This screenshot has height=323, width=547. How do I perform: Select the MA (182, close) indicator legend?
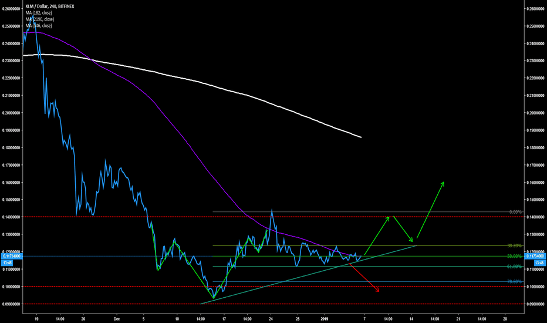38,13
